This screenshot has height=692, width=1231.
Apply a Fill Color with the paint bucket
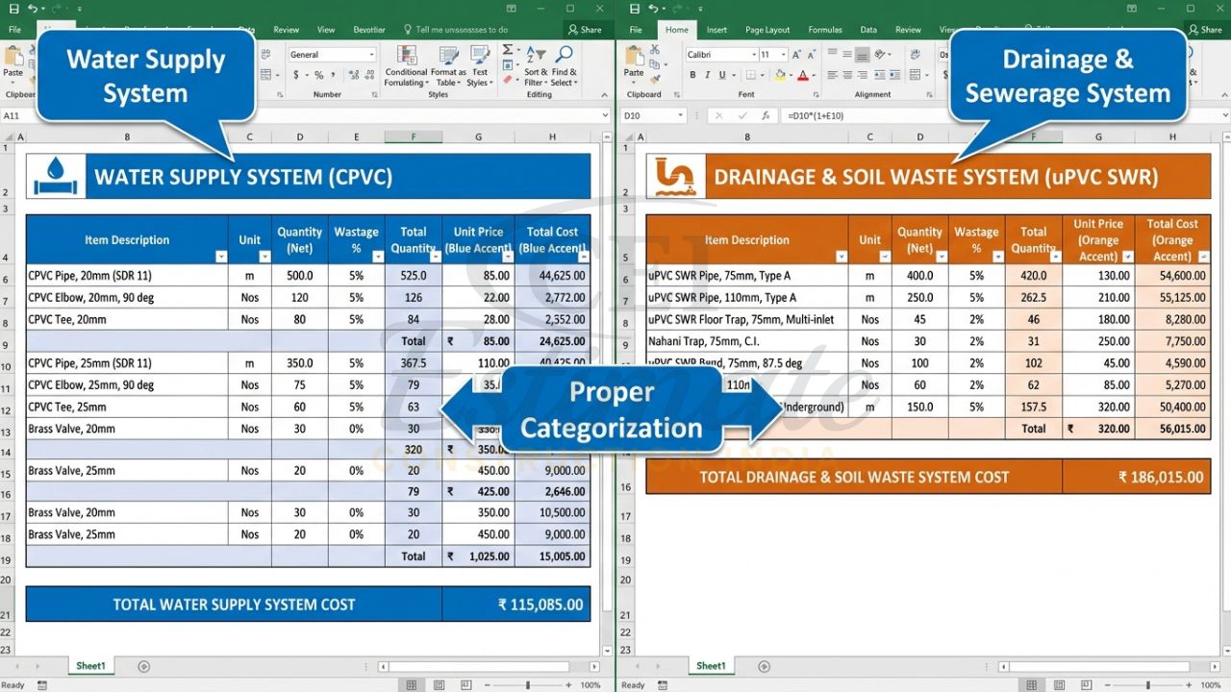coord(781,74)
